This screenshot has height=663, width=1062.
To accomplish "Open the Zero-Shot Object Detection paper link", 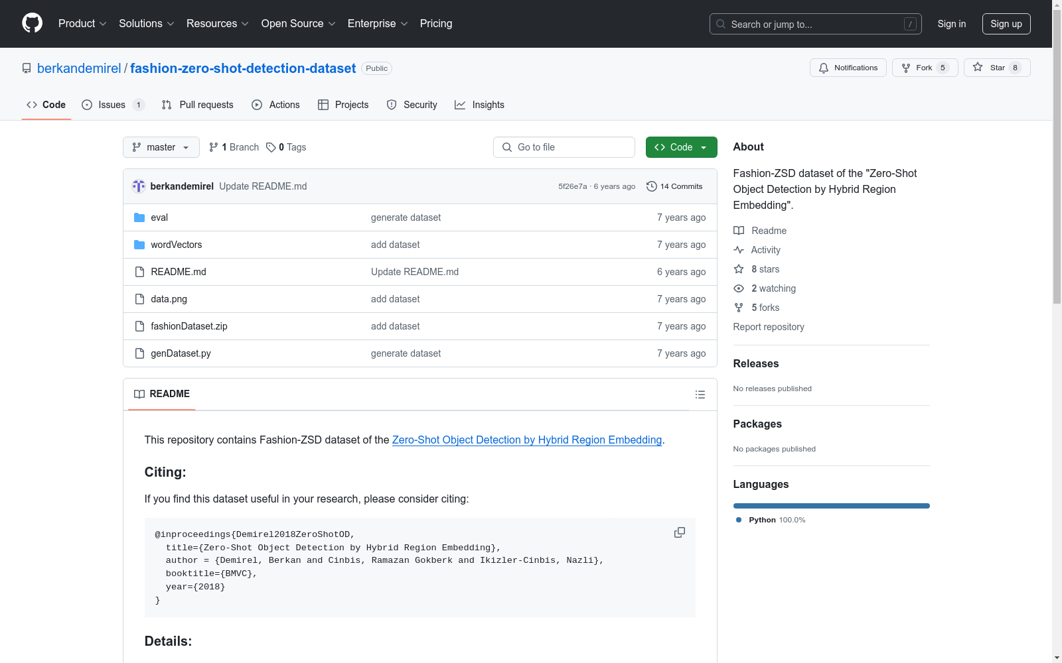I will point(527,440).
